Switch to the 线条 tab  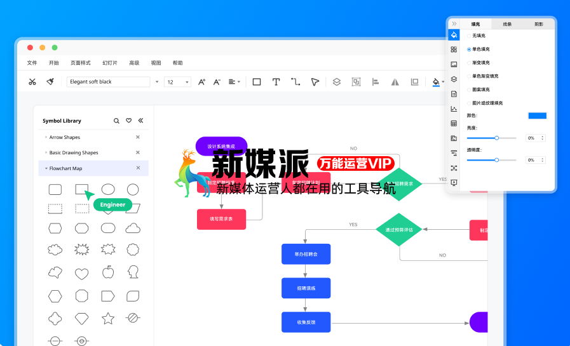click(x=507, y=24)
